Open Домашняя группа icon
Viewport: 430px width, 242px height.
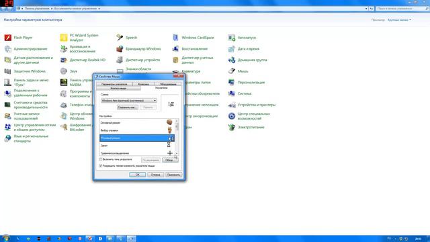(232, 60)
